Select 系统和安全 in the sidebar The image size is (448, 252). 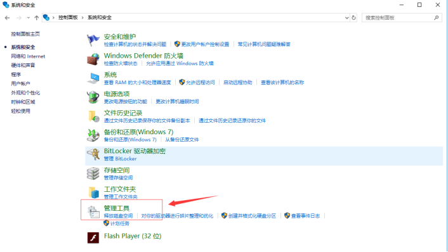(x=23, y=47)
